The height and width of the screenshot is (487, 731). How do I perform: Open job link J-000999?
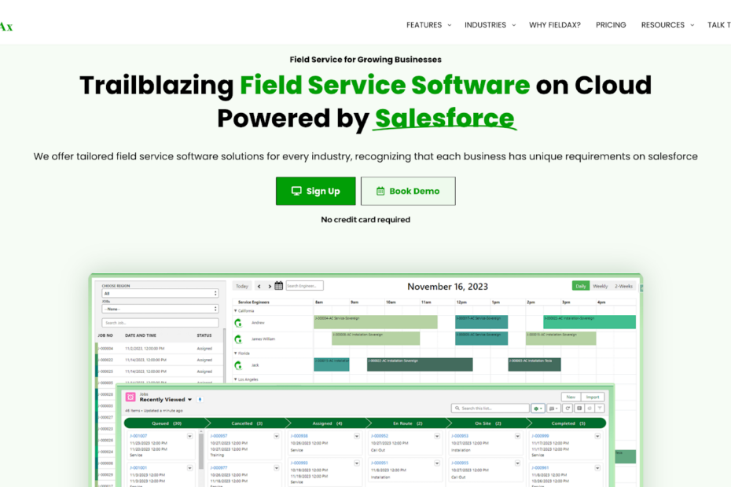point(540,436)
